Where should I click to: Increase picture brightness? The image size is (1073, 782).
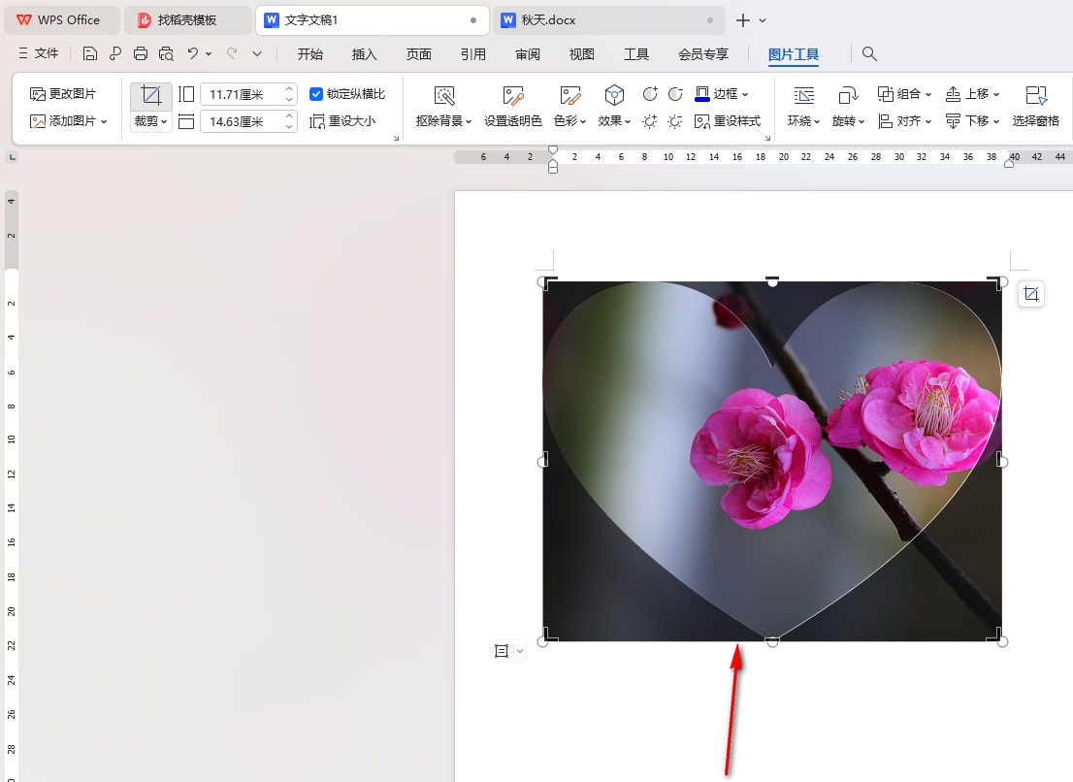(x=650, y=122)
